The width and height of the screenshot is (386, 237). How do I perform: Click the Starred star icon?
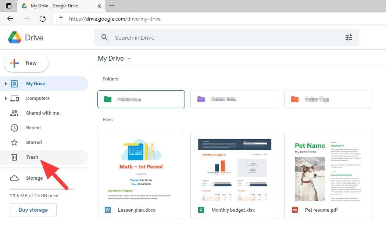(14, 142)
